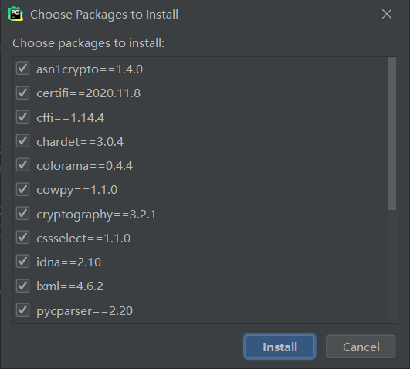This screenshot has width=410, height=369.
Task: Deselect the lxml==4.6.2 checkbox
Action: [22, 286]
